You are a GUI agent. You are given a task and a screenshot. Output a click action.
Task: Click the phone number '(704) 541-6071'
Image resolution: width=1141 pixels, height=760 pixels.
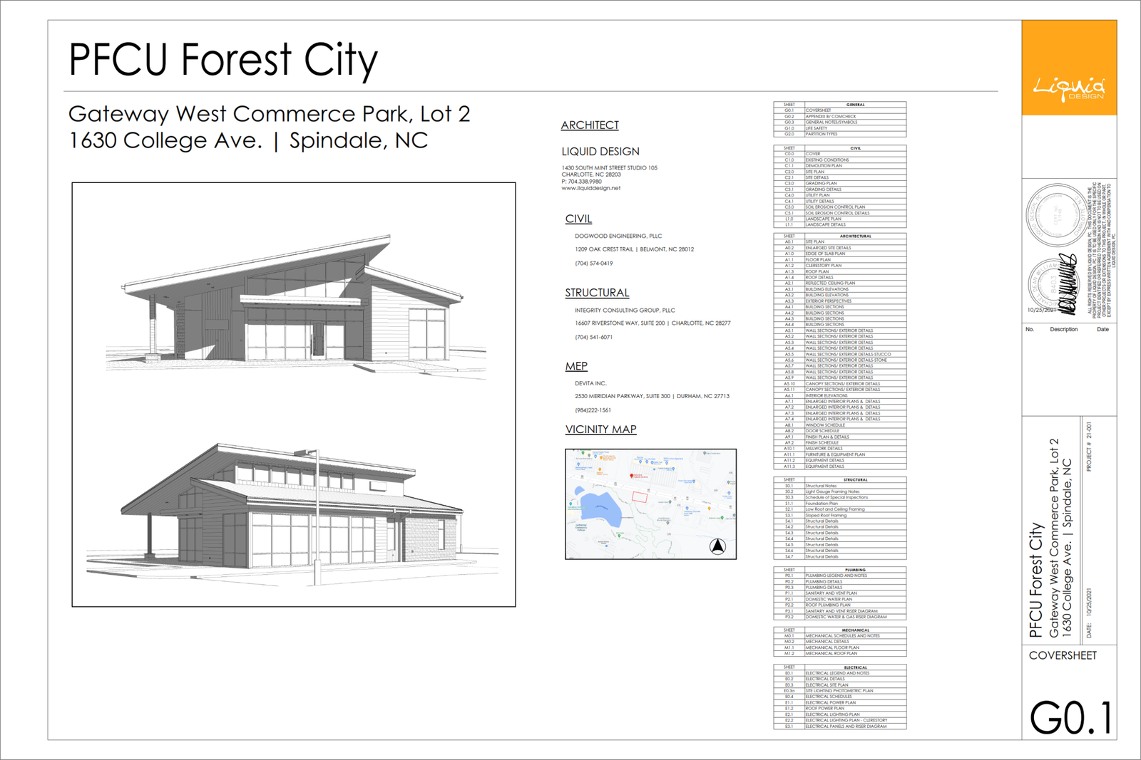click(594, 338)
